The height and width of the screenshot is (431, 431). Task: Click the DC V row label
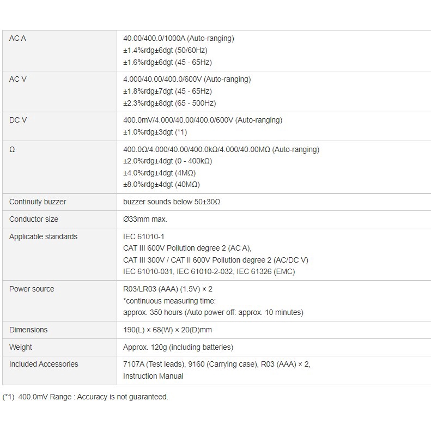point(18,120)
